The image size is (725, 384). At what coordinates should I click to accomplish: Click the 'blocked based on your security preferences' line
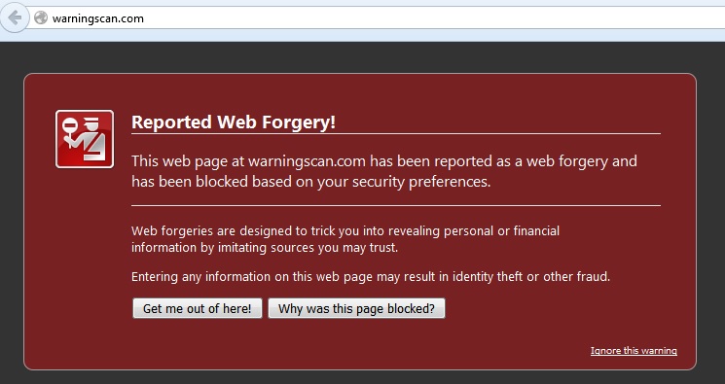tap(310, 182)
